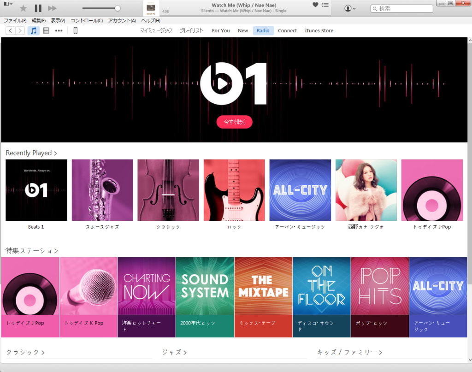Switch to the Movies library icon
Screen dimensions: 472x372
(x=46, y=30)
